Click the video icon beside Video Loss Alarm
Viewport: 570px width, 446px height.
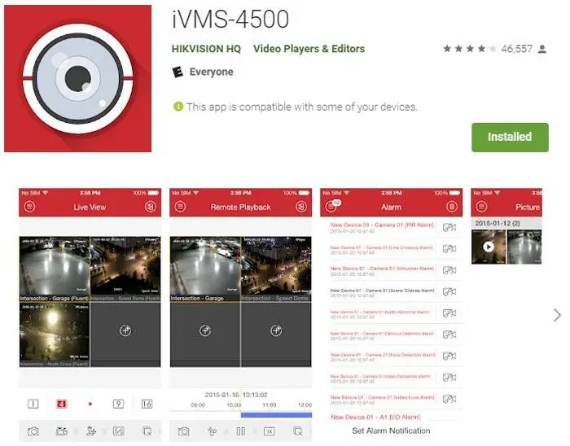coord(449,399)
